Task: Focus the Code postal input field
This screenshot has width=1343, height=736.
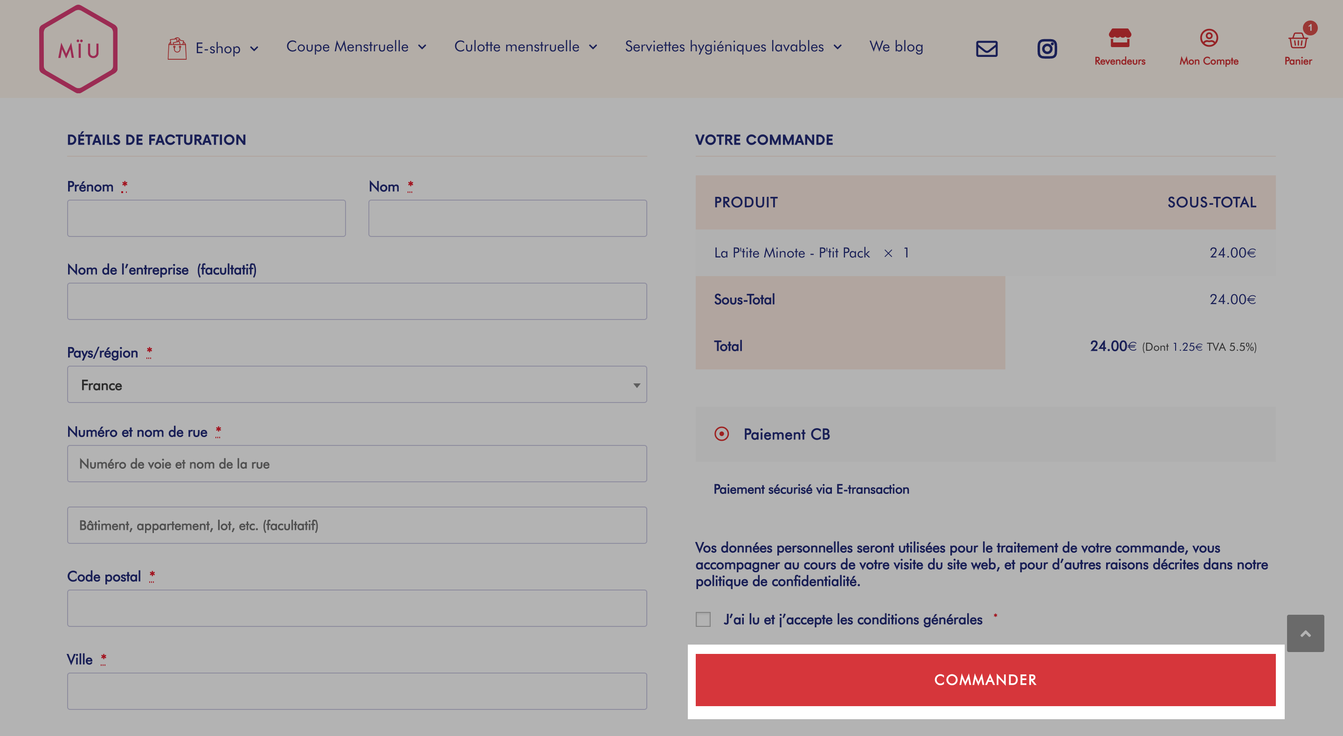Action: click(357, 608)
